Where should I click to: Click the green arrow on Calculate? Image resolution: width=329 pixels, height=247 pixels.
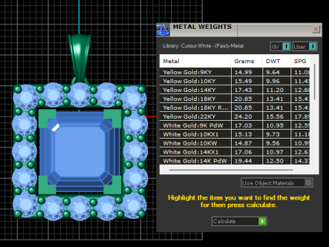263,221
